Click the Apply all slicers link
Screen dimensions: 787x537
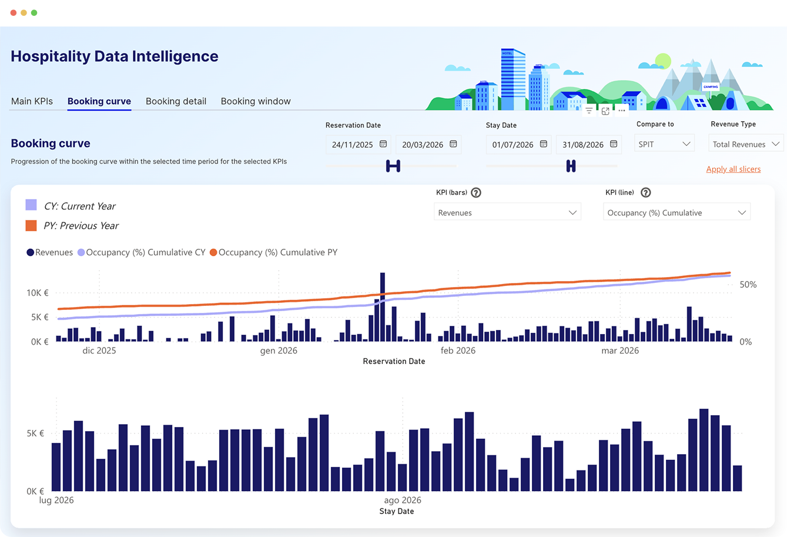(733, 169)
